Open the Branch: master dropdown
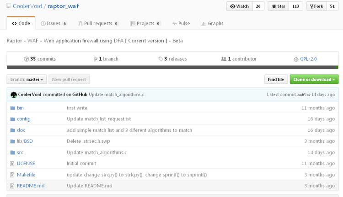The width and height of the screenshot is (343, 197). (x=27, y=79)
